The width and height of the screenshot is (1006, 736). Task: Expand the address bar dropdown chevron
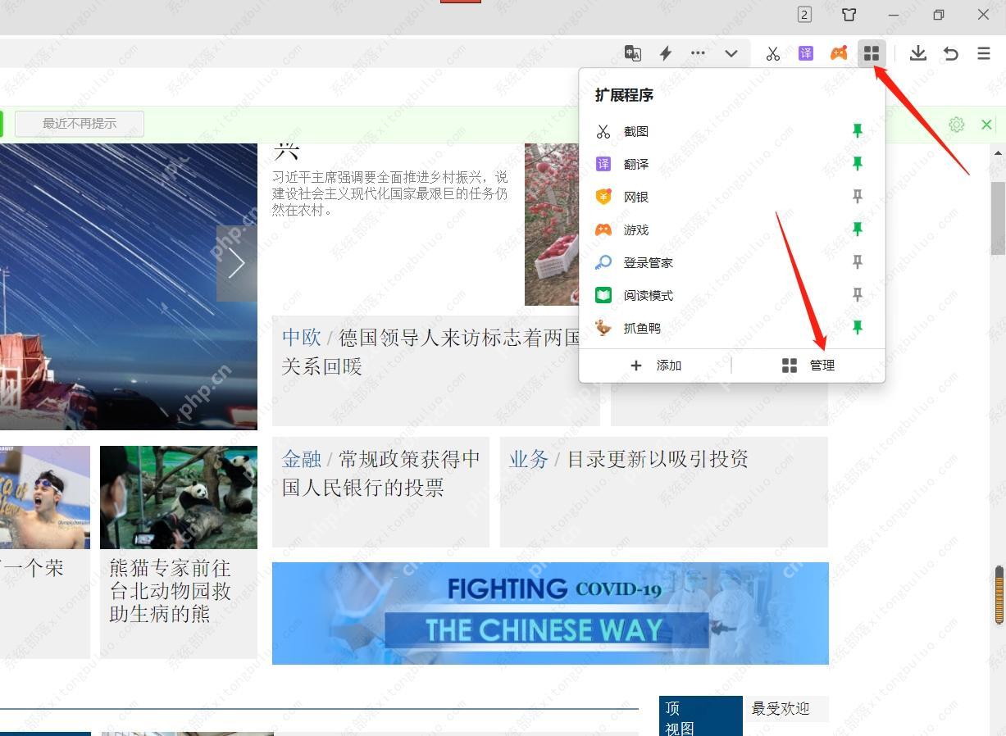click(731, 53)
